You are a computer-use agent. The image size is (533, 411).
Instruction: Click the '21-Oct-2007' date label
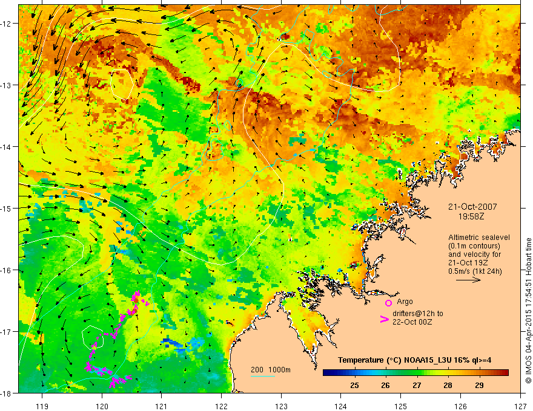[x=472, y=207]
